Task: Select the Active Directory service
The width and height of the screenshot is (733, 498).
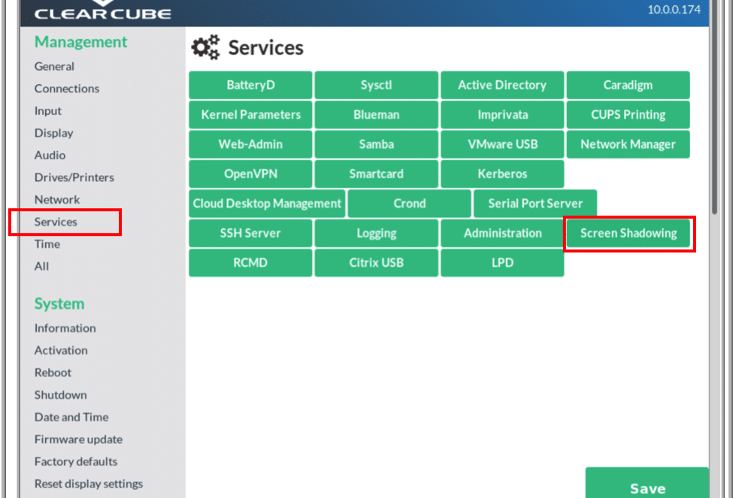Action: 502,85
